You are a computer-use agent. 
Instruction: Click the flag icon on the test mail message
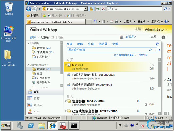tap(153, 65)
